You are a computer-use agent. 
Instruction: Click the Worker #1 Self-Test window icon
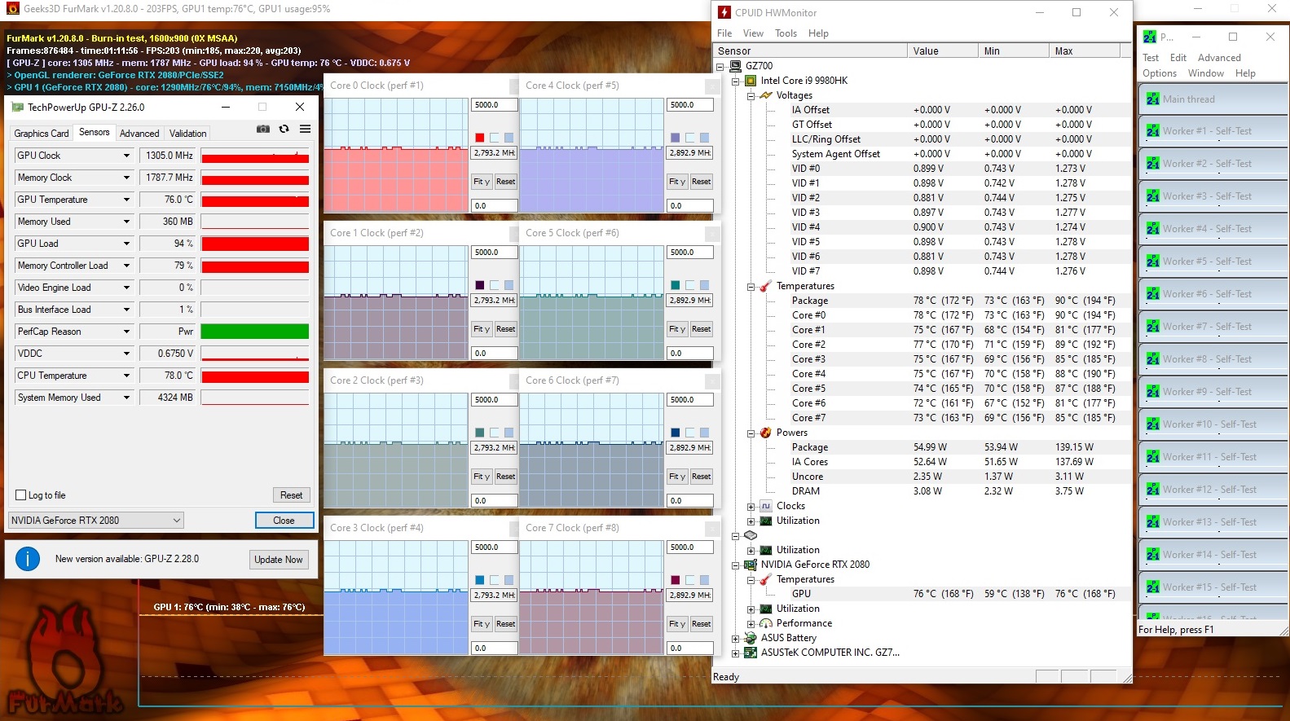tap(1153, 131)
